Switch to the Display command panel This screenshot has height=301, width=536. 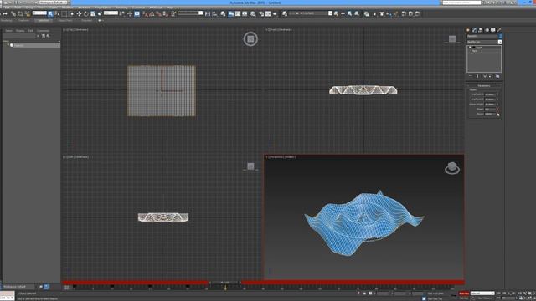tap(493, 30)
